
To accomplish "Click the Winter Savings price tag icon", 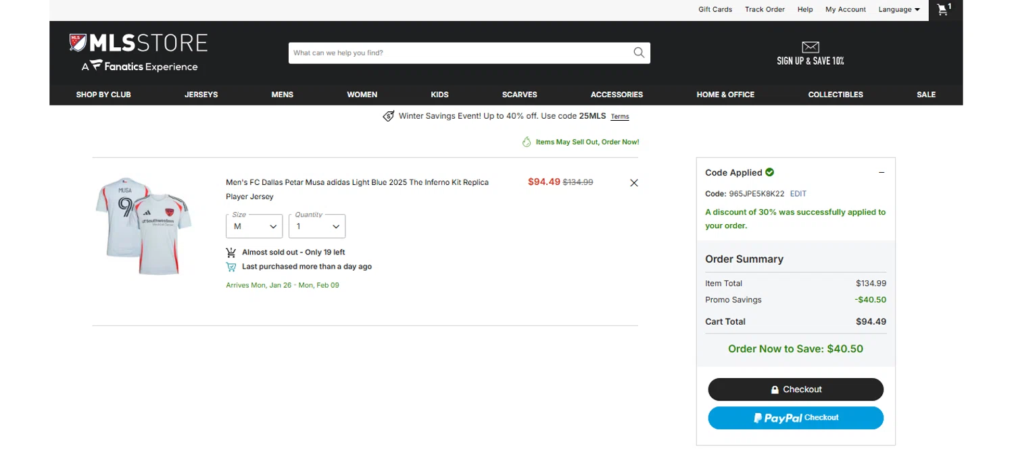I will pyautogui.click(x=389, y=116).
